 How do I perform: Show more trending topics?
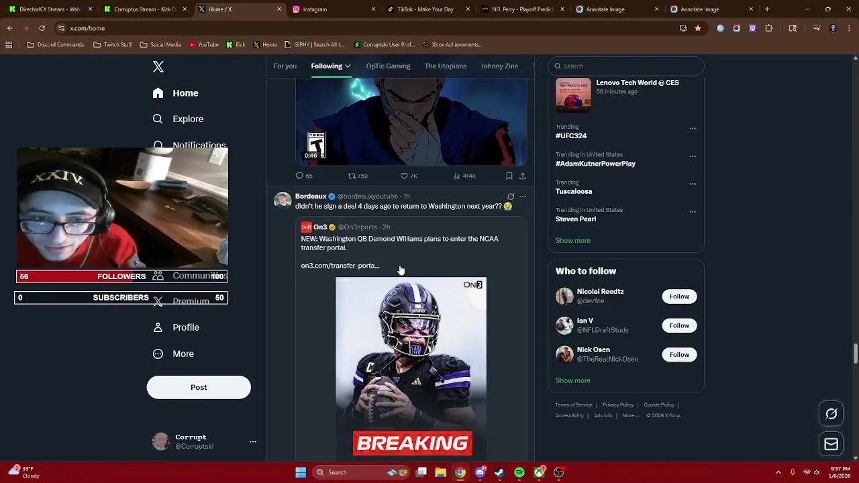(x=573, y=240)
